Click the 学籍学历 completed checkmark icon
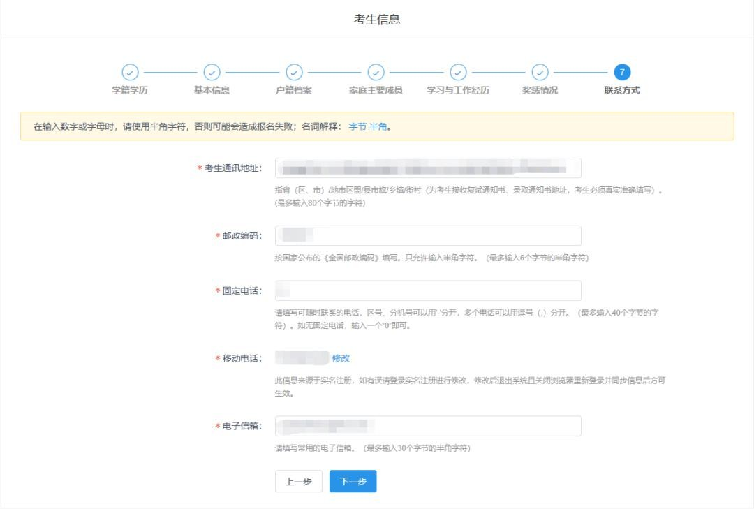 128,72
